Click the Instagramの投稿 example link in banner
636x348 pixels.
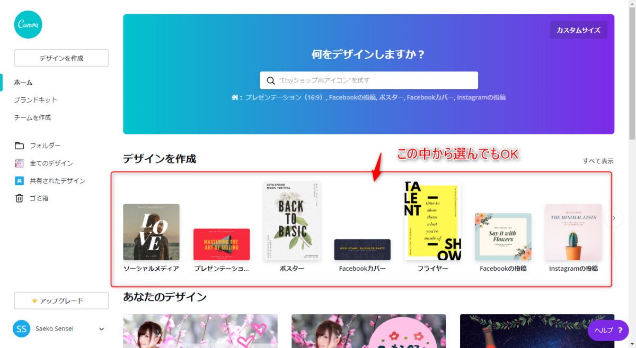point(481,97)
